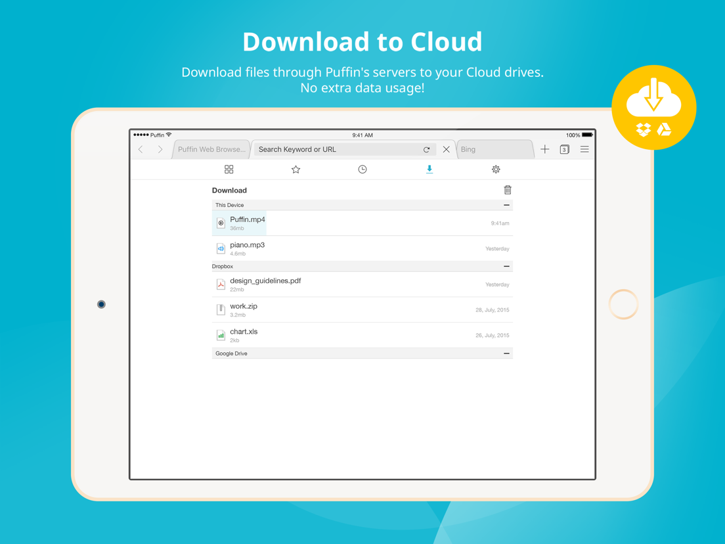The image size is (725, 544).
Task: Open the work.zip file
Action: [362, 310]
